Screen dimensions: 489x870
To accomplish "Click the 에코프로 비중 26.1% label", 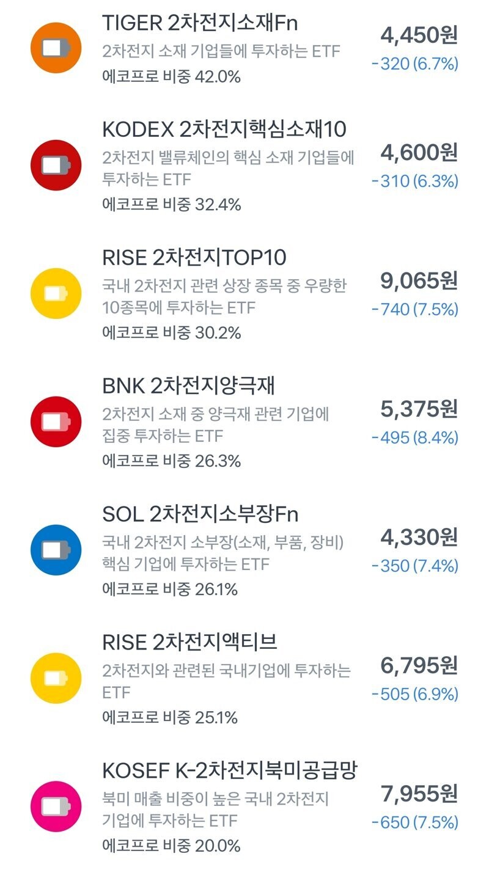I will click(170, 590).
